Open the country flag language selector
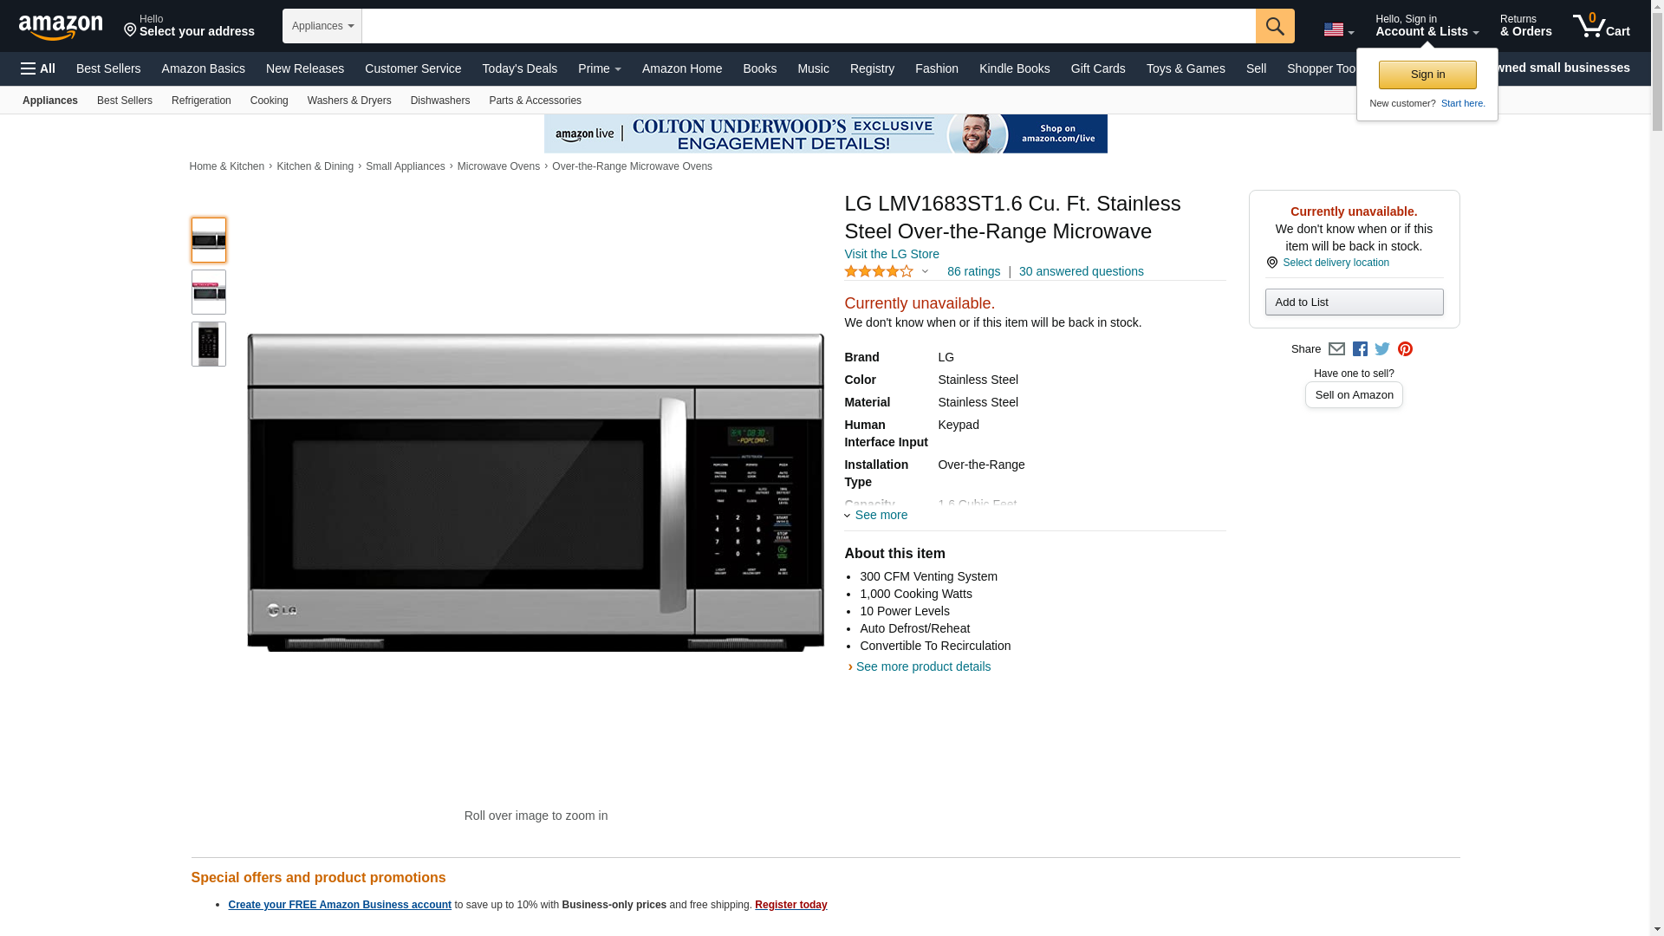Screen dimensions: 1664x936 tap(1338, 30)
